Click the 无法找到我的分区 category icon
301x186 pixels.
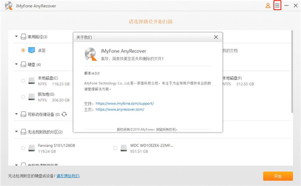(23, 132)
